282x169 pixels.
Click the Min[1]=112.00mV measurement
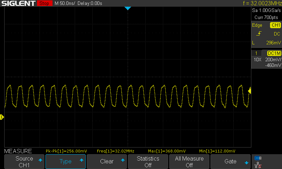point(217,151)
